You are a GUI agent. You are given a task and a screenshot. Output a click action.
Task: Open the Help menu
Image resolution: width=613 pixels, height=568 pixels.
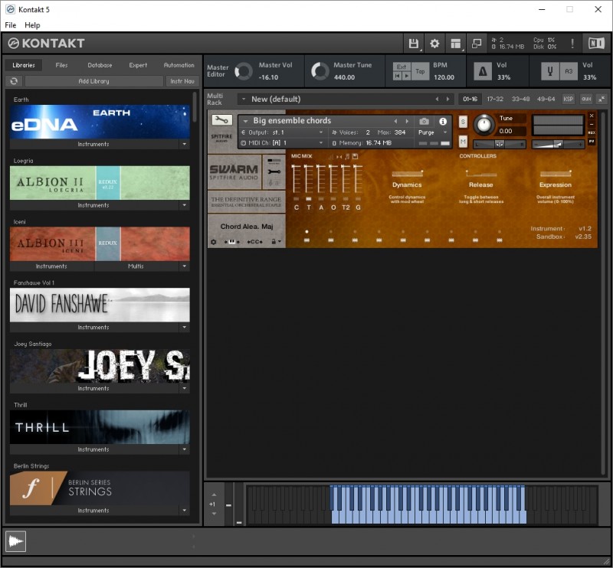pyautogui.click(x=32, y=25)
